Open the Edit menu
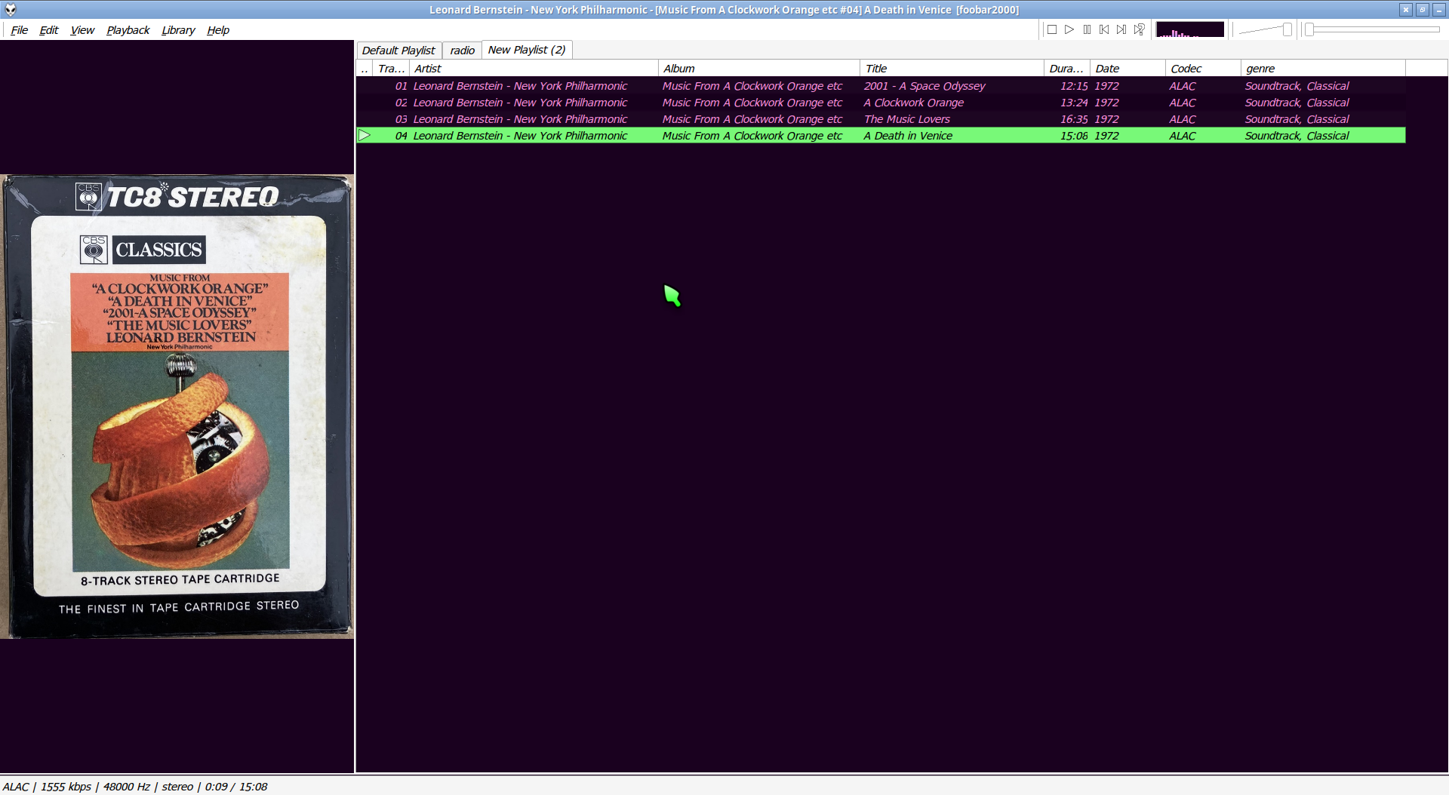This screenshot has height=795, width=1449. 48,30
